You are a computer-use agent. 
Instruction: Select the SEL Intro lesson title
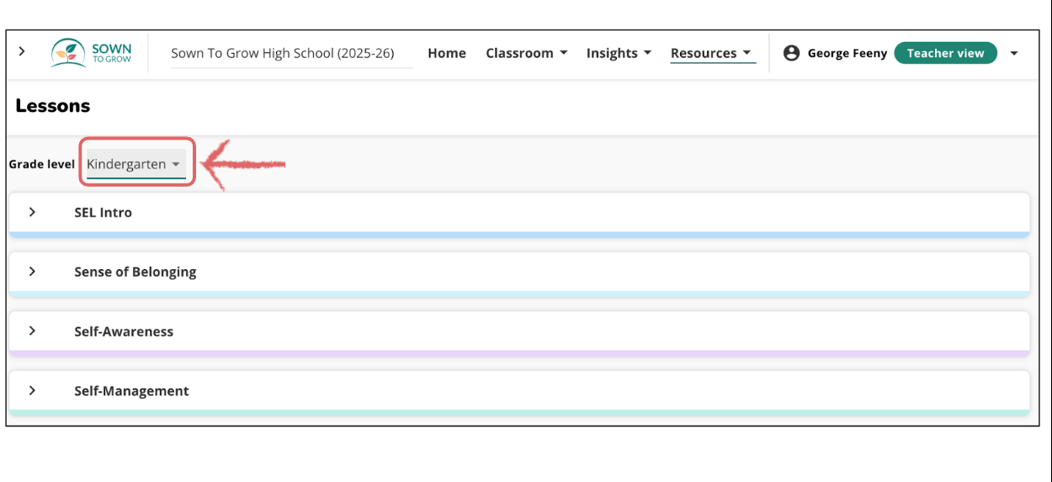(x=103, y=213)
